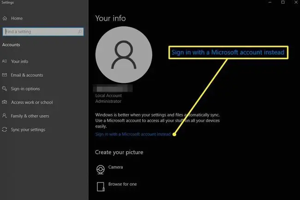Select the Your info icon in sidebar
The width and height of the screenshot is (300, 200).
coord(5,61)
